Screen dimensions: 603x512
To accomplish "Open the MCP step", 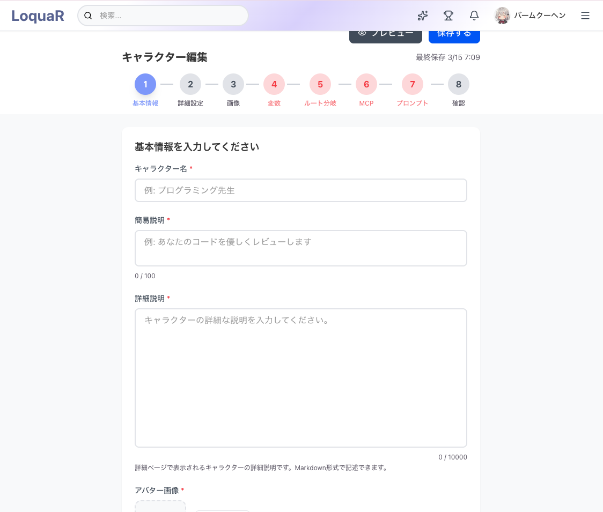I will (366, 84).
